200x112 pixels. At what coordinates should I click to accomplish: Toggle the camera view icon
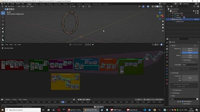(x=163, y=28)
